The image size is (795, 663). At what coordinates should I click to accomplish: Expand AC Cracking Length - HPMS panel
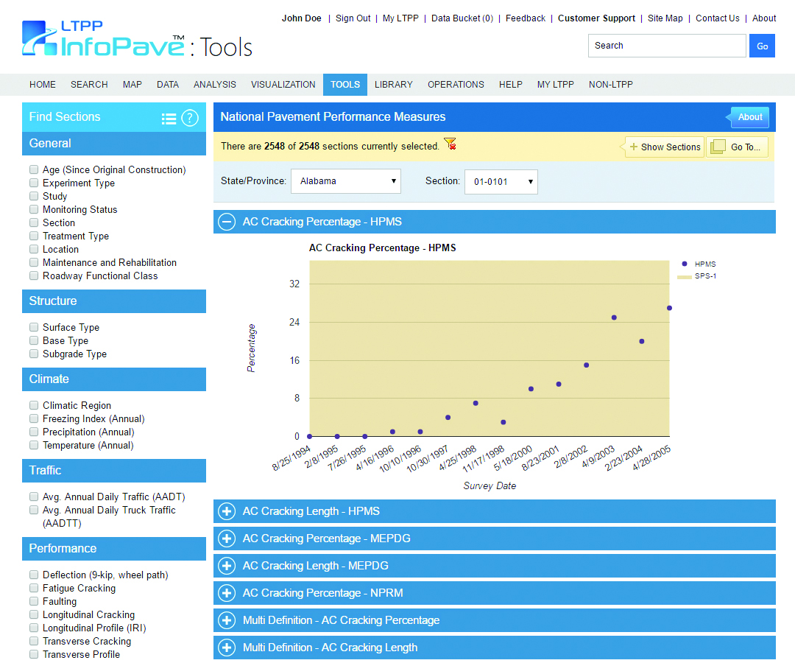tap(227, 511)
